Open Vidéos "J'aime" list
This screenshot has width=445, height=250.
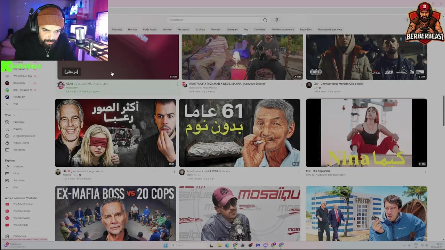22,143
